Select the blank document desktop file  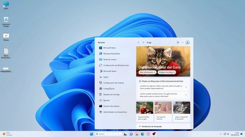[6, 53]
